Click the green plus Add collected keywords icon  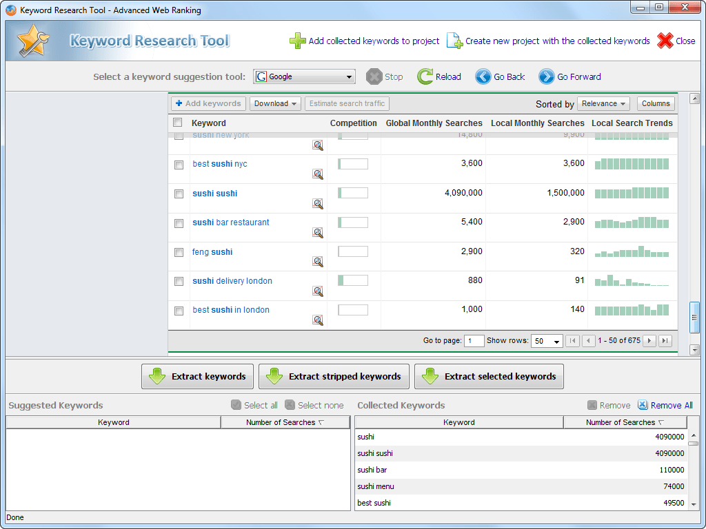pos(298,41)
